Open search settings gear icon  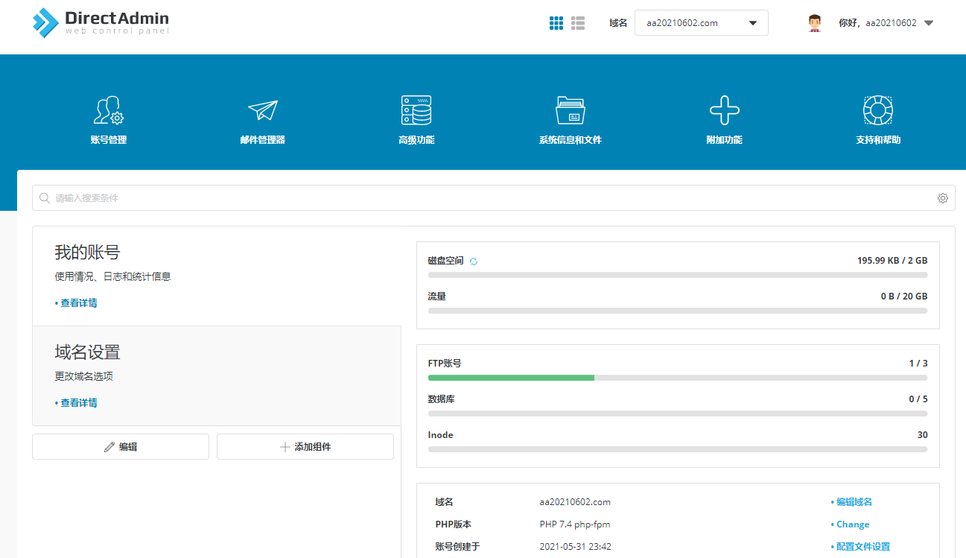943,198
